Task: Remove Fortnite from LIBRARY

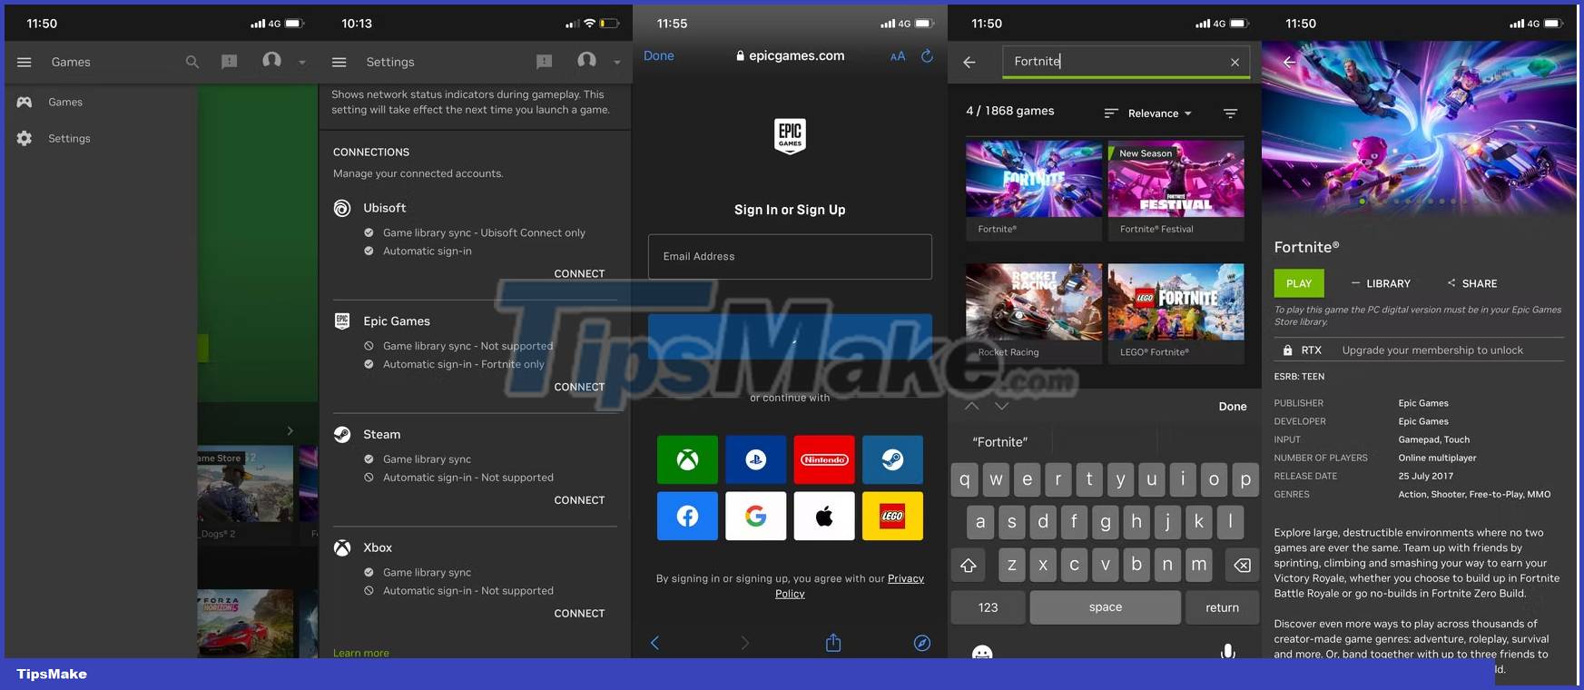Action: (x=1381, y=283)
